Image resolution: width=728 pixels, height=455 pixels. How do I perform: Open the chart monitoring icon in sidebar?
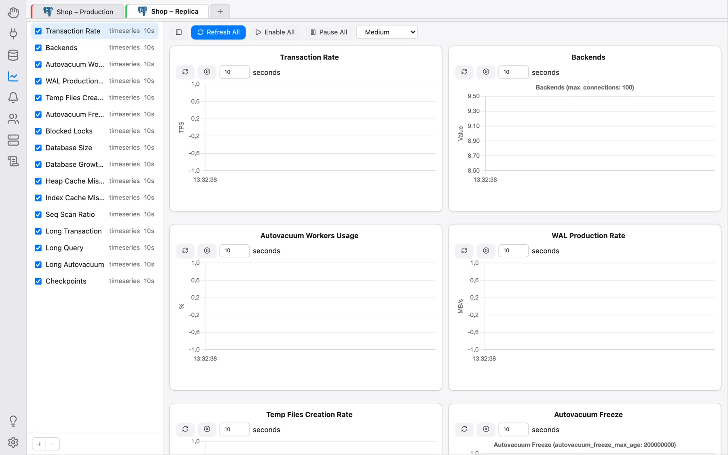pyautogui.click(x=13, y=76)
